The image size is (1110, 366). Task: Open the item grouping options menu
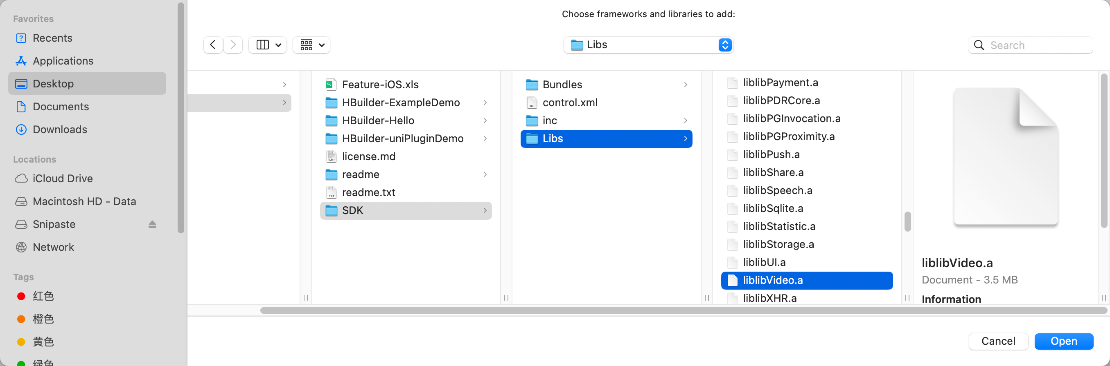pyautogui.click(x=311, y=45)
